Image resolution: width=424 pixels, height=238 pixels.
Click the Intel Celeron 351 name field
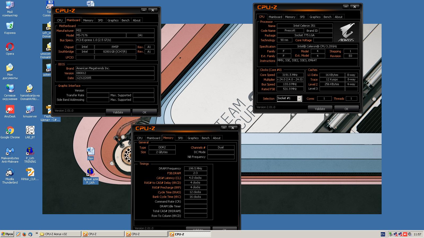click(x=304, y=26)
